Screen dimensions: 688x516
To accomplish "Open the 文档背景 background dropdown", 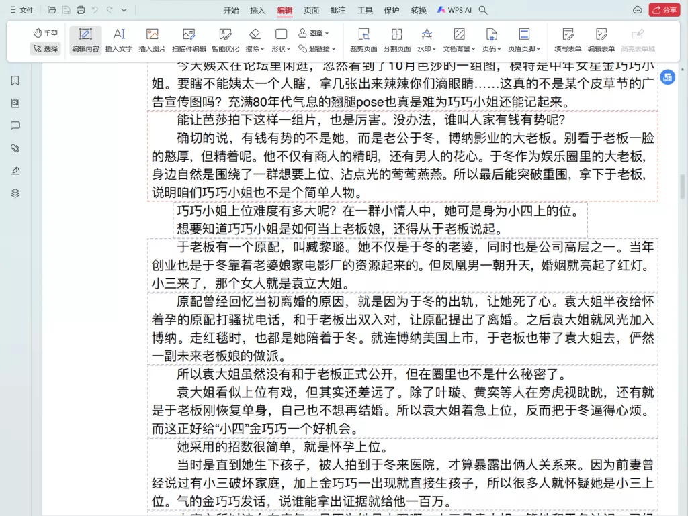I will tap(459, 40).
